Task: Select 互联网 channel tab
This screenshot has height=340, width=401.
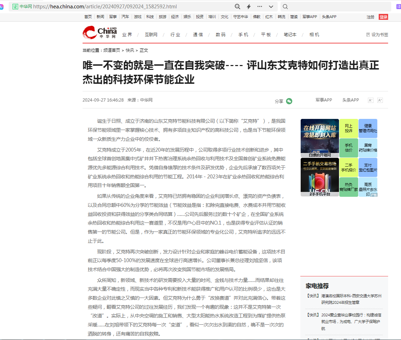Action: click(x=151, y=35)
